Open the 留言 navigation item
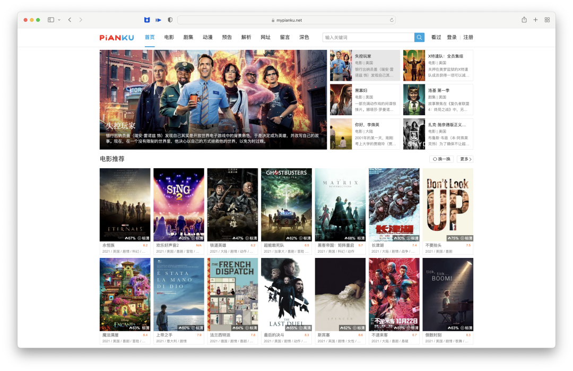This screenshot has height=371, width=573. [285, 37]
